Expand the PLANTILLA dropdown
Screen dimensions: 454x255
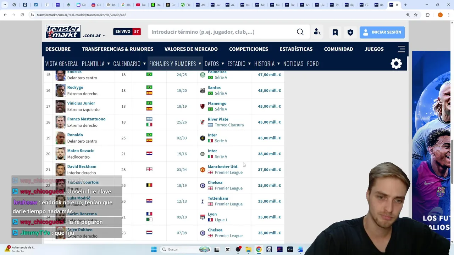109,63
